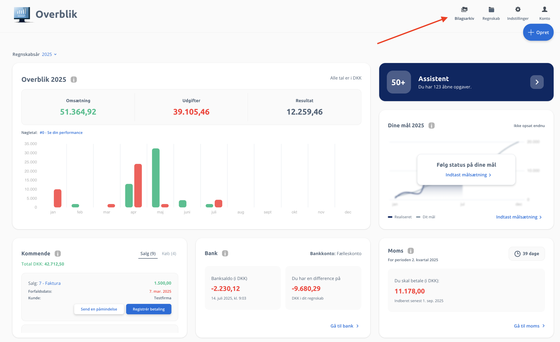The height and width of the screenshot is (342, 560).
Task: Switch to the Køb (4) tab
Action: (x=169, y=254)
